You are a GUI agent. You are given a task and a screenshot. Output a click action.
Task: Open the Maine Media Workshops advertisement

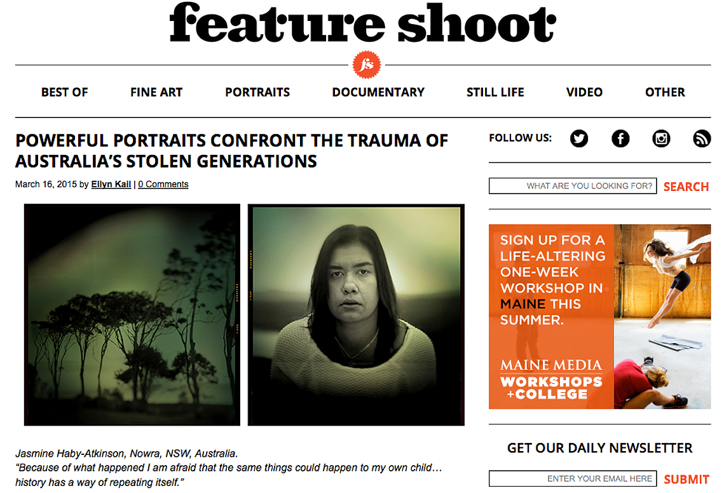point(600,317)
